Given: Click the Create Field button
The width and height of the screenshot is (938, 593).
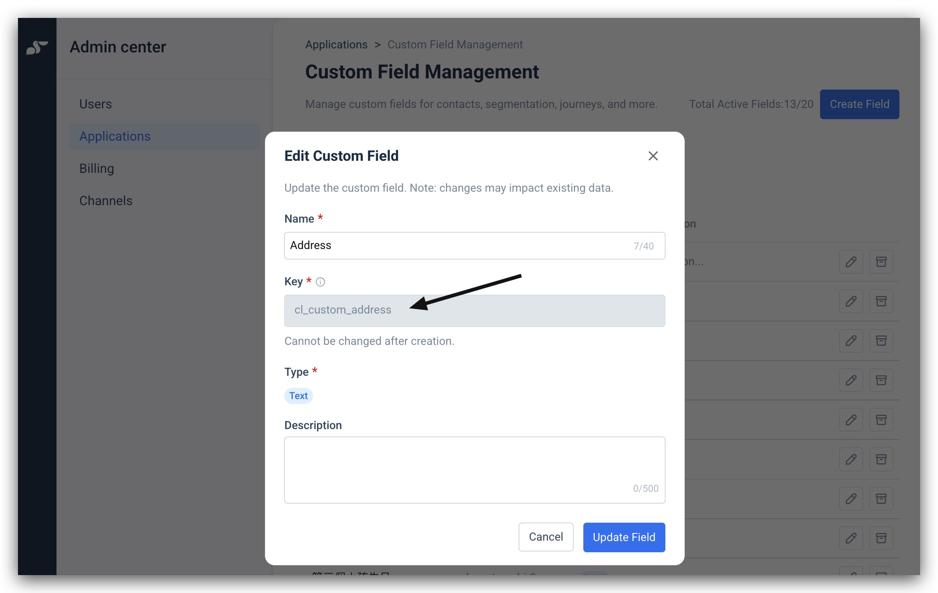Looking at the screenshot, I should 860,104.
